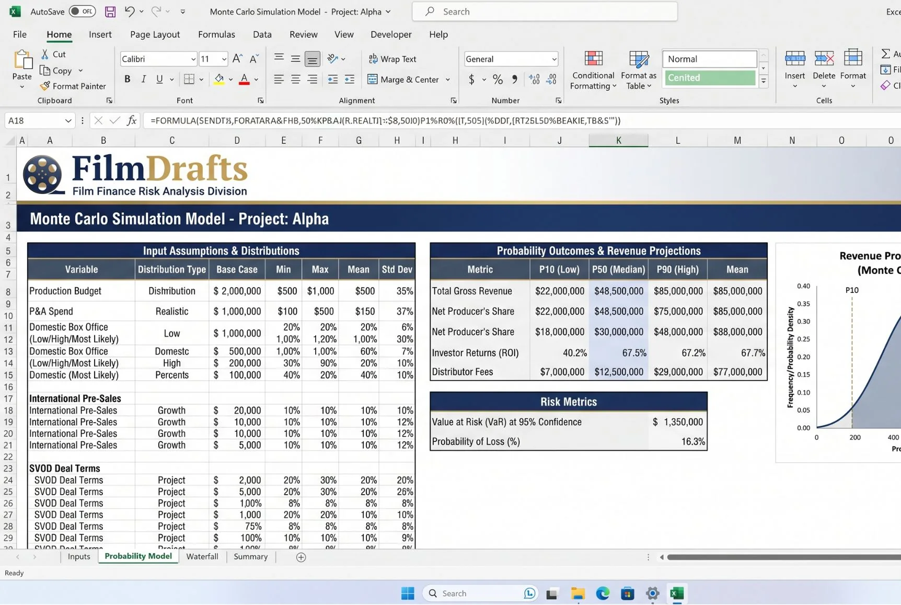The height and width of the screenshot is (605, 901).
Task: Toggle Align Left
Action: pyautogui.click(x=279, y=79)
